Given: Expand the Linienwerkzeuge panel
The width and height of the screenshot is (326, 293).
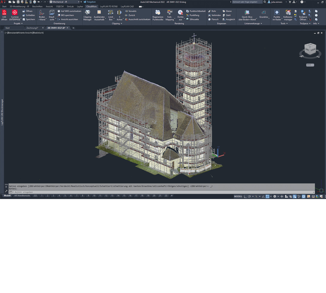Looking at the screenshot, I should pyautogui.click(x=261, y=23).
